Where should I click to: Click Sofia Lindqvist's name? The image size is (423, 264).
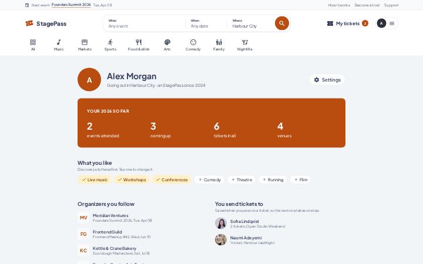244,221
